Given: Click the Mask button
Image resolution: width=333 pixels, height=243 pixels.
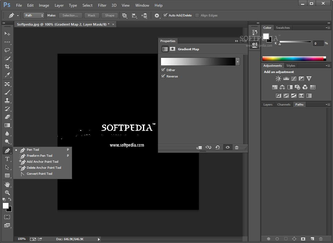Looking at the screenshot, I should click(x=91, y=15).
